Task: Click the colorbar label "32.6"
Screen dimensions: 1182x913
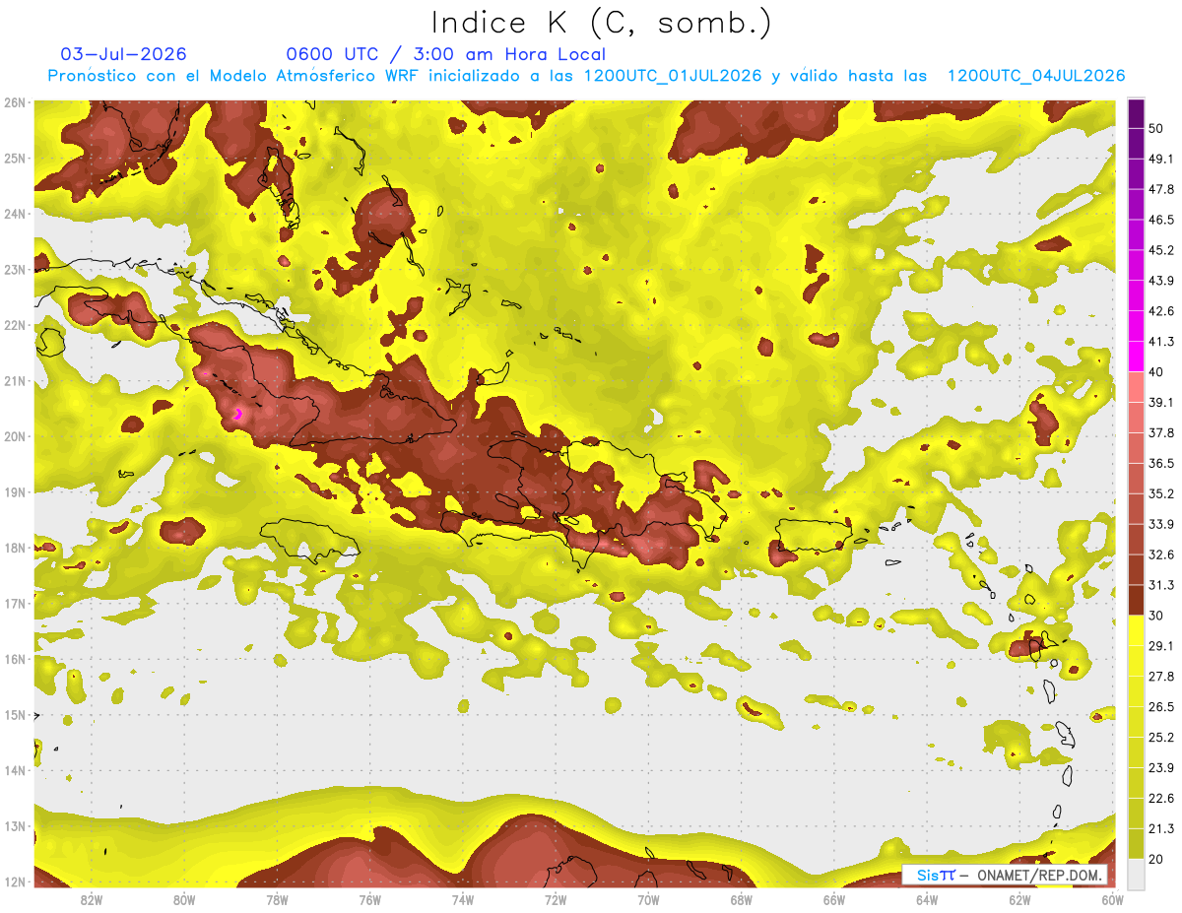Action: (x=1161, y=554)
